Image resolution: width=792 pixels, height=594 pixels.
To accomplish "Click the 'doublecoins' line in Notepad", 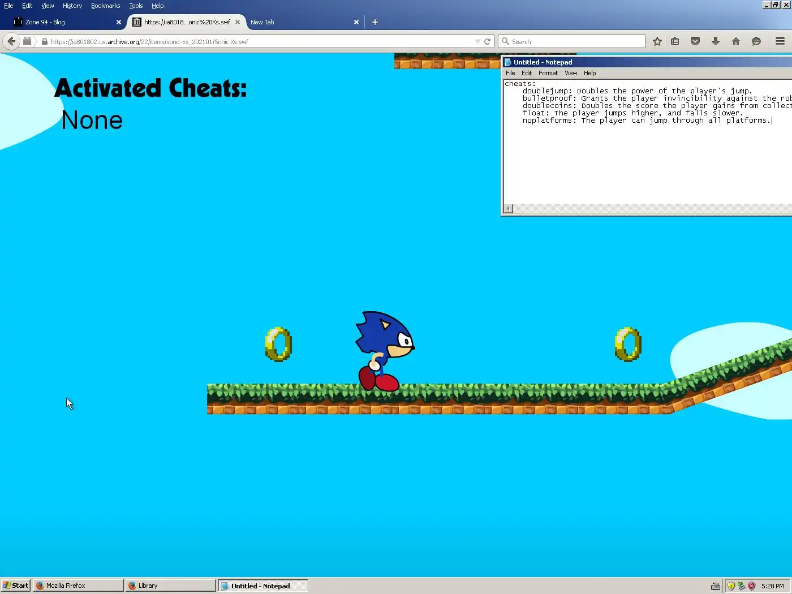I will point(657,106).
